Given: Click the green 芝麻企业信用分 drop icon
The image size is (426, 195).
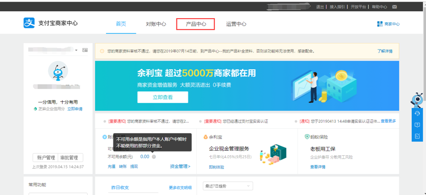Looking at the screenshot, I should pos(35,109).
